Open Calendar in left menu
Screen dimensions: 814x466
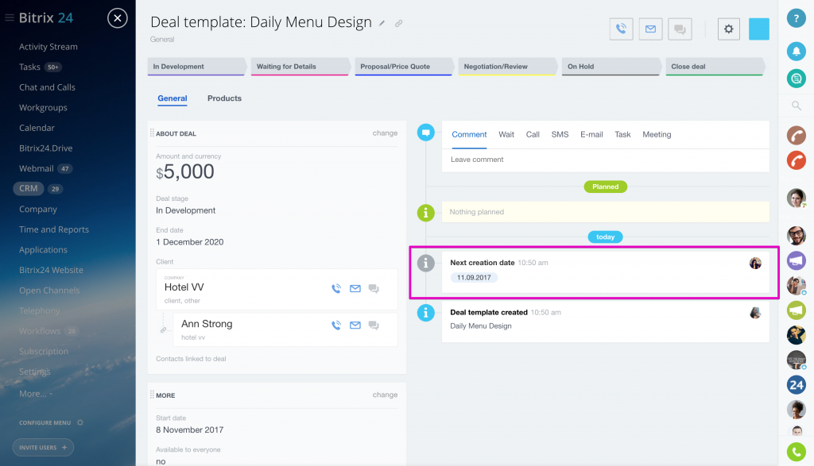point(37,128)
